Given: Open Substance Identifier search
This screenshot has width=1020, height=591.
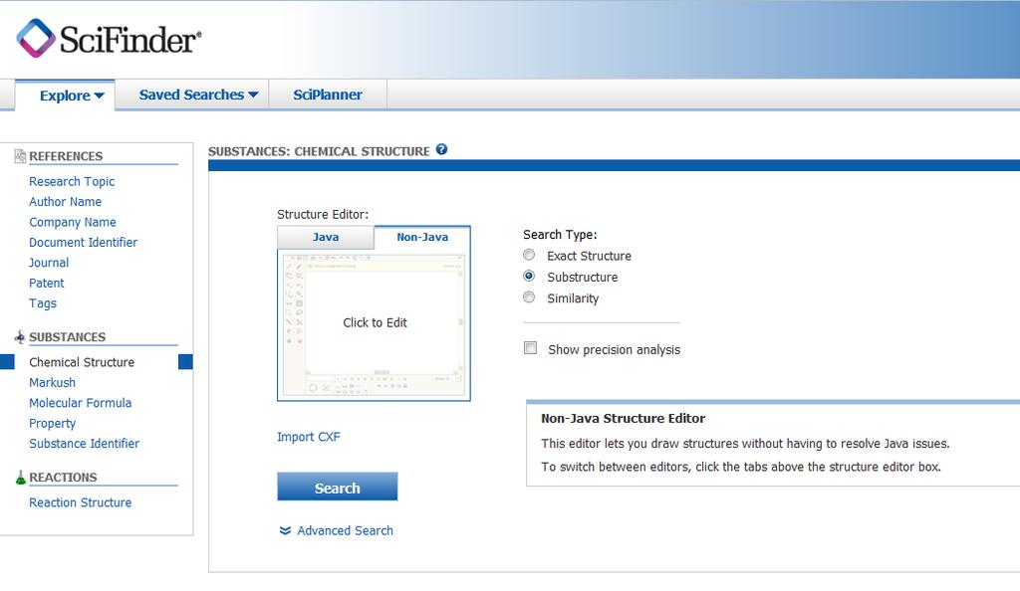Looking at the screenshot, I should coord(84,444).
